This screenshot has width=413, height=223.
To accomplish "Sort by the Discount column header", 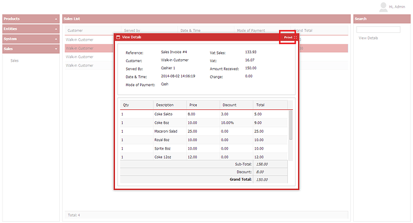I will [236, 105].
